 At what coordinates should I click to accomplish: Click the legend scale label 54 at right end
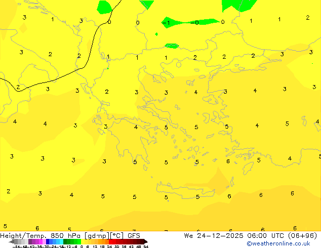point(146,246)
